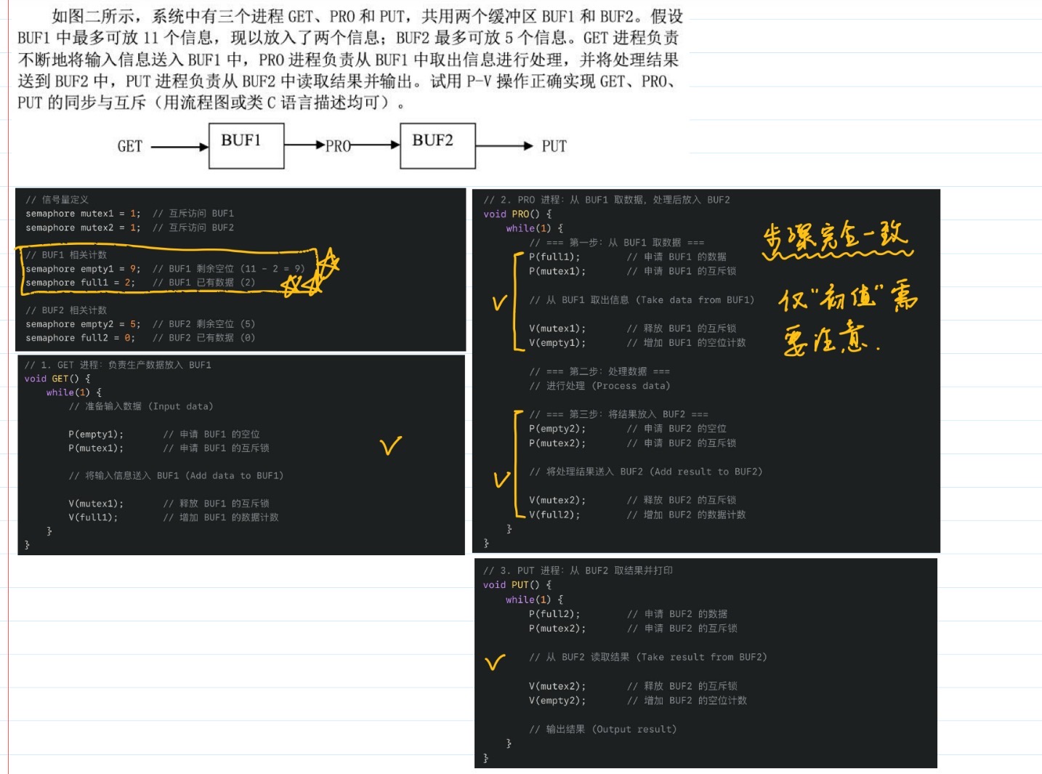Viewport: 1042px width, 774px height.
Task: Click the 'semaphore mutex1 = 1' code line
Action: coord(83,214)
